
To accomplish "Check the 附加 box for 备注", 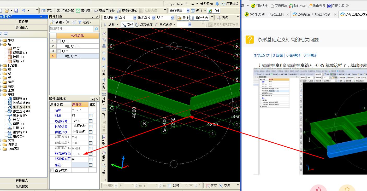I will (x=91, y=165).
